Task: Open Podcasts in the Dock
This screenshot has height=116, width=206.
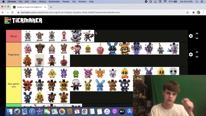Action: [x=115, y=111]
